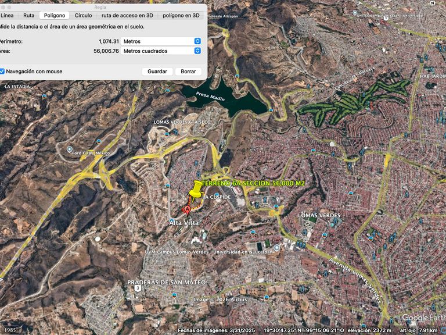Click the Google Earth logo watermark
446x335 pixels.
pos(423,318)
